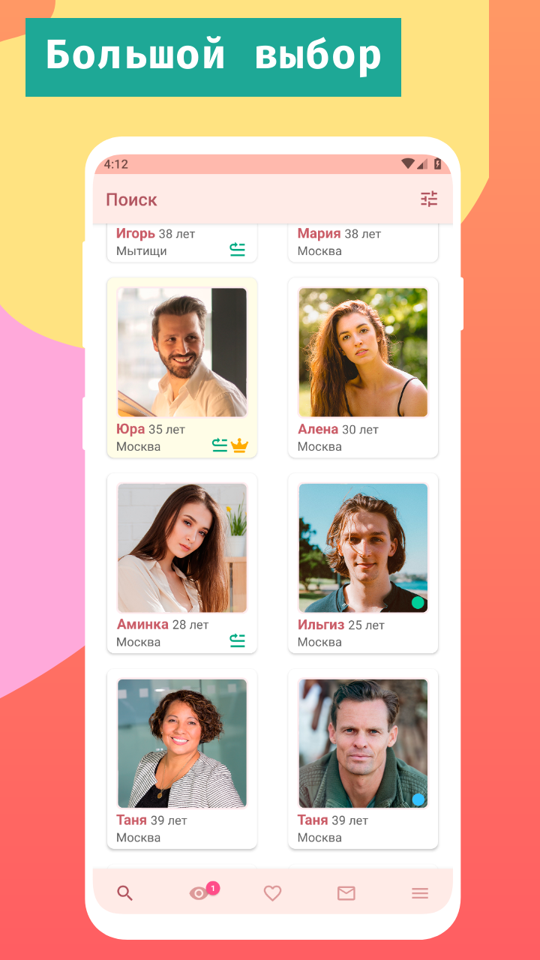Select the Мария 38 лет card
Viewport: 540px width, 960px height.
click(364, 243)
